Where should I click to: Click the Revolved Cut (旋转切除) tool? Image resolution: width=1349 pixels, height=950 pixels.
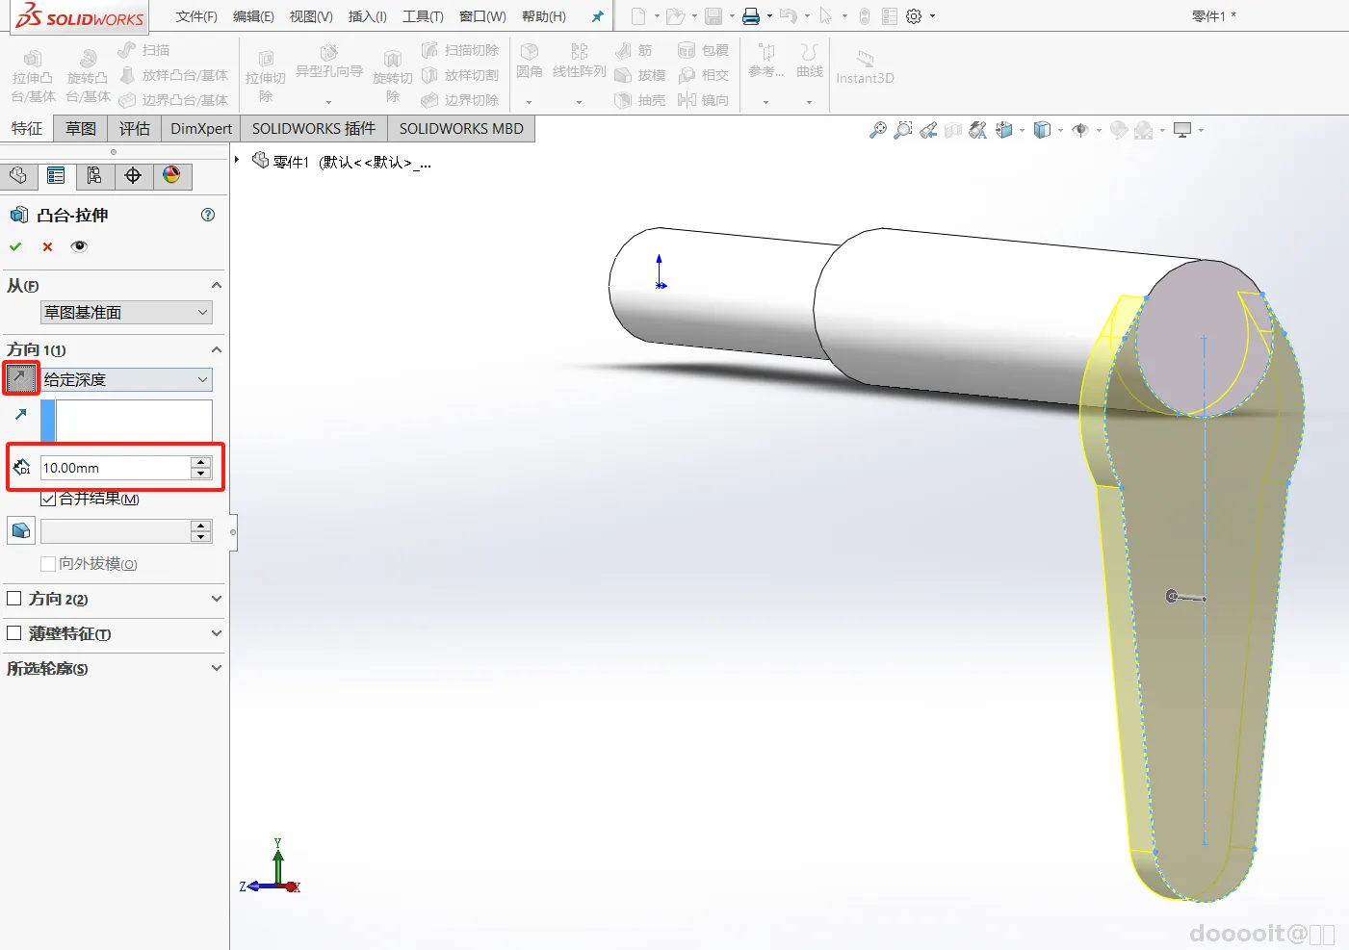tap(392, 76)
